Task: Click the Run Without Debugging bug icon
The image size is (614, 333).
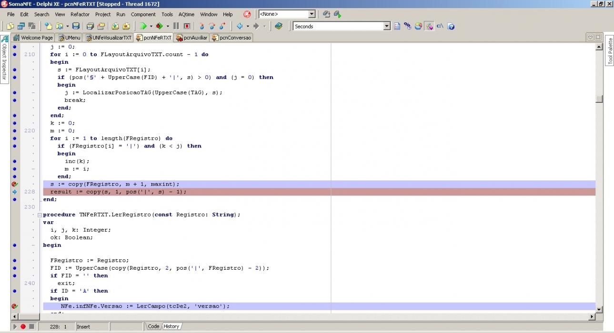Action: click(159, 26)
